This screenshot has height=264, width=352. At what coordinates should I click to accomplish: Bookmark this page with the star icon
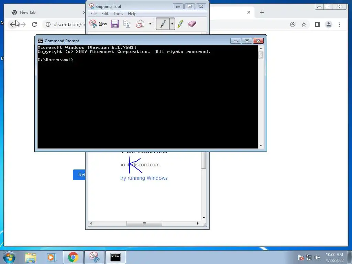304,24
